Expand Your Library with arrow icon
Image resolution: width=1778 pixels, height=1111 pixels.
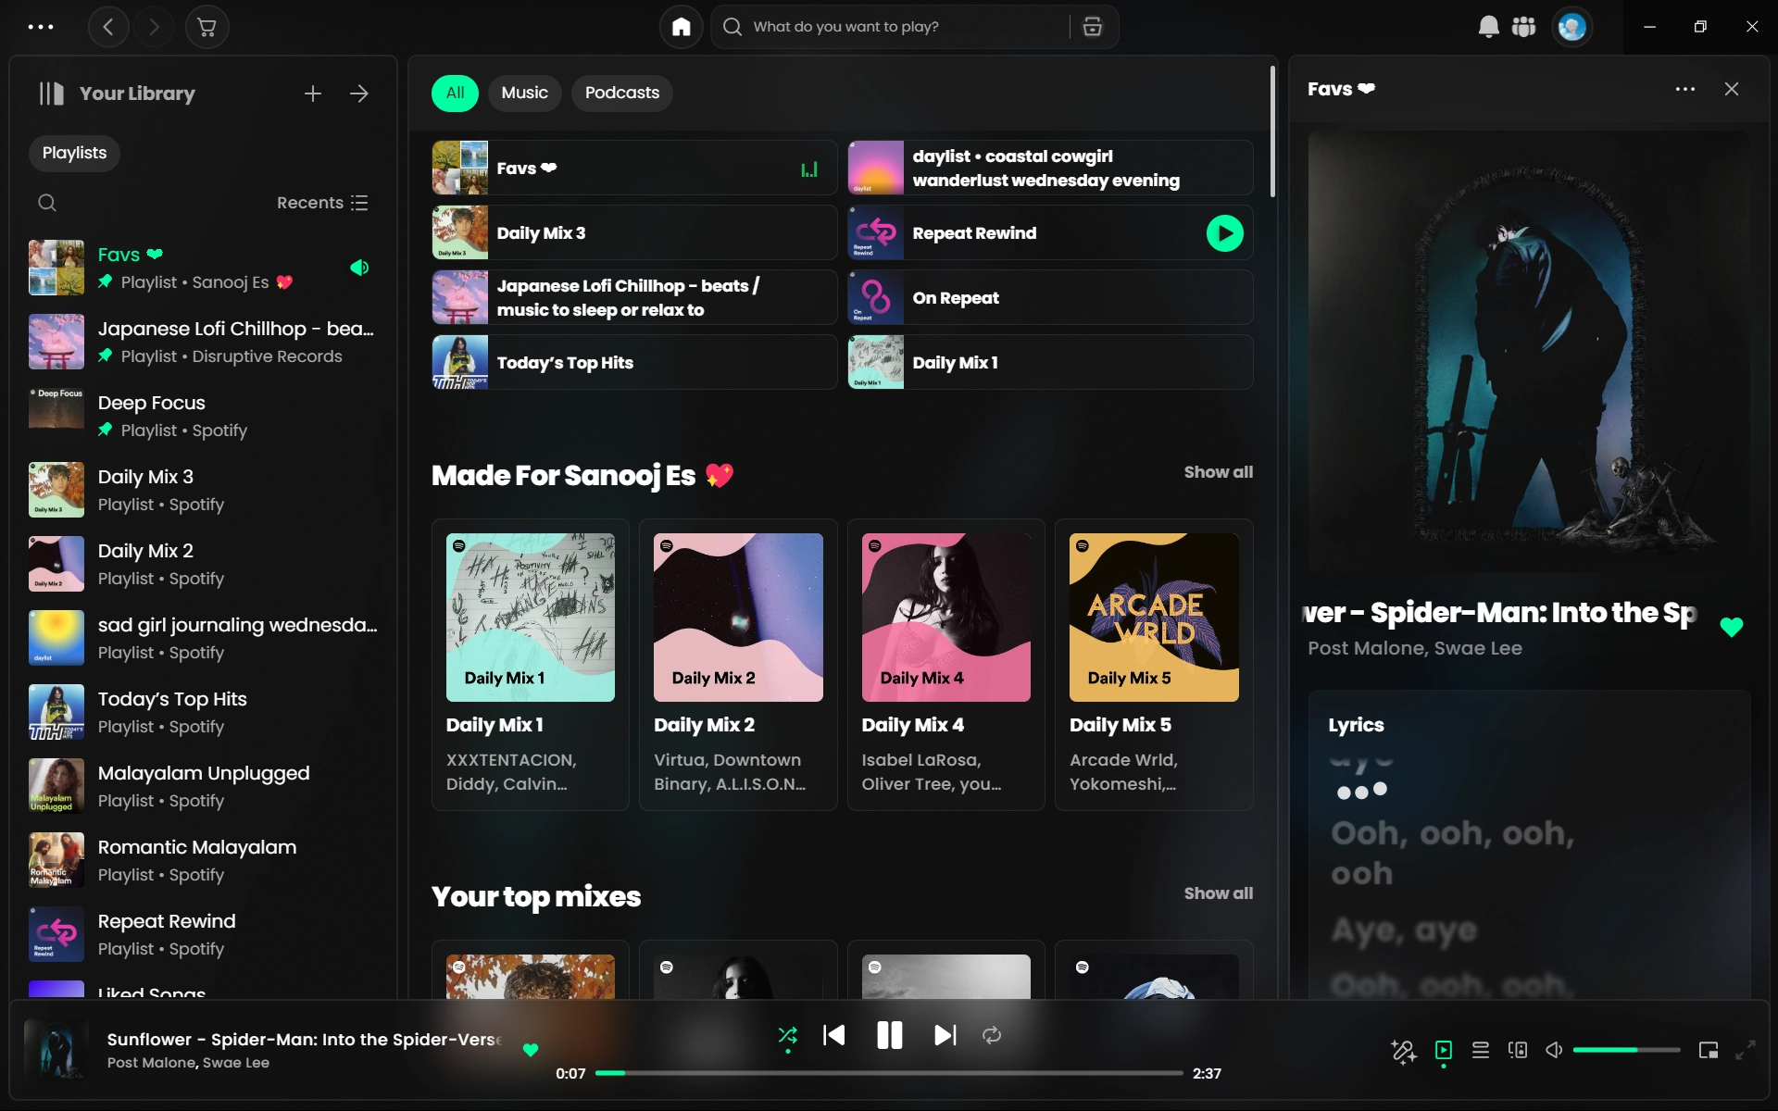point(359,94)
